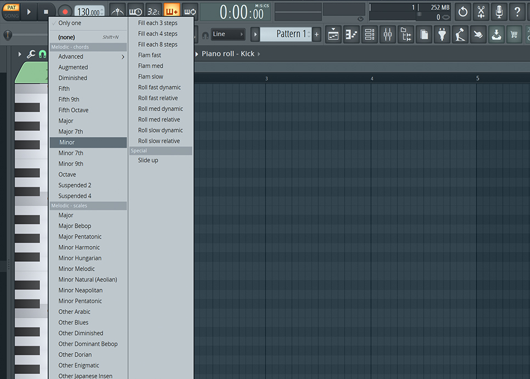Open the Mixer view icon
The image size is (530, 379).
388,34
